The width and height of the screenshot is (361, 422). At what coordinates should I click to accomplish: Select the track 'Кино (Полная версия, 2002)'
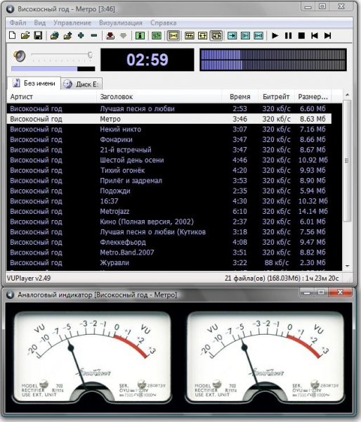169,222
